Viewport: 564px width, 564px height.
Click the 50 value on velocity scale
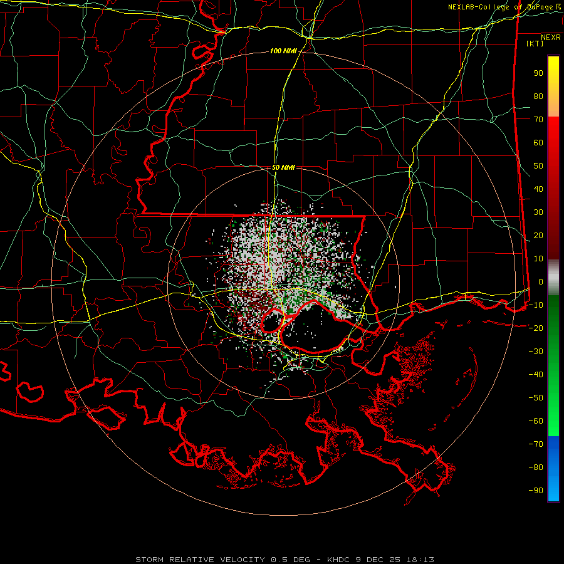pos(538,166)
